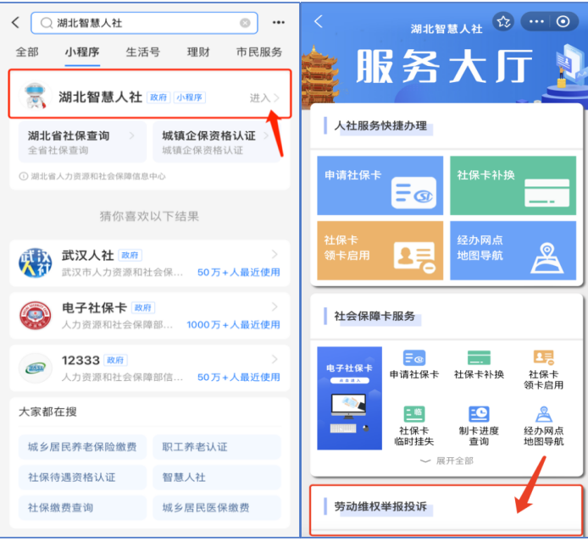This screenshot has height=541, width=588.
Task: Open the three-dots menu next to search
Action: coord(278,23)
